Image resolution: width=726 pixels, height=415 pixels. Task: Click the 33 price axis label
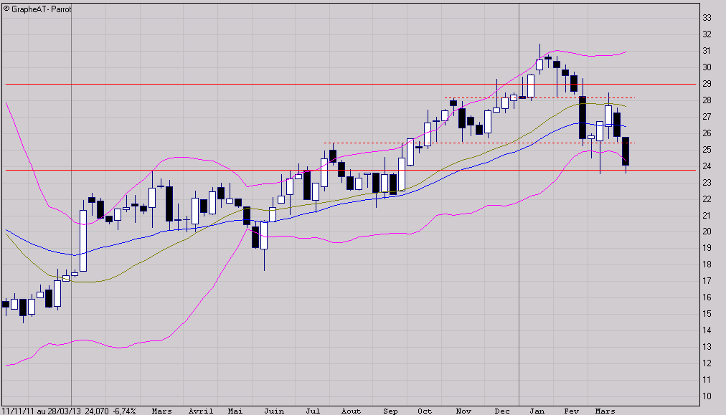(x=707, y=18)
